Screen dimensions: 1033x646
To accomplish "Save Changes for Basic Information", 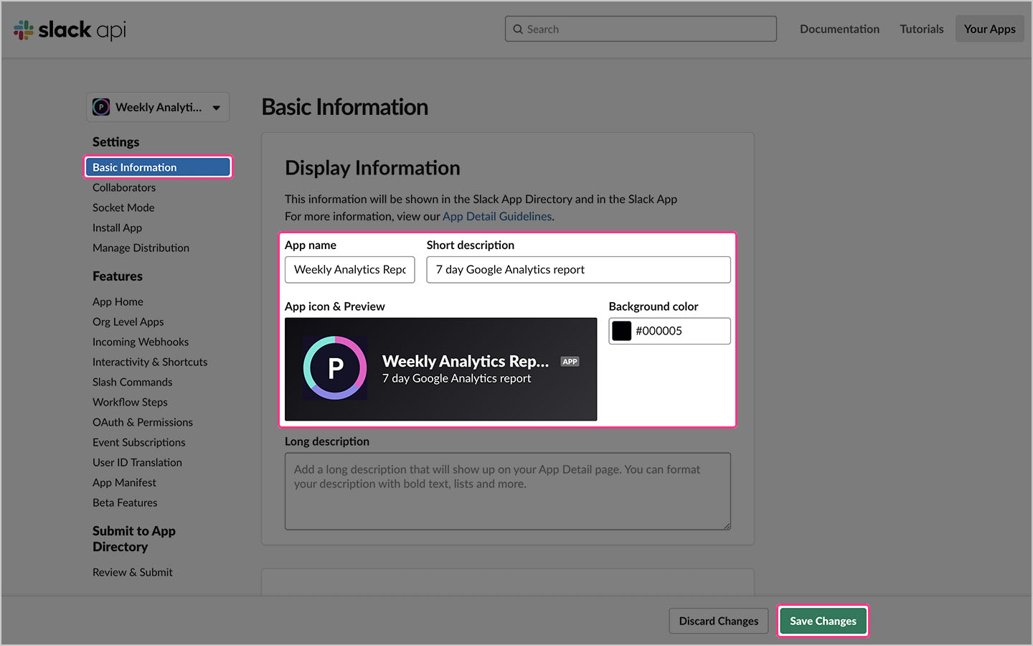I will tap(822, 621).
